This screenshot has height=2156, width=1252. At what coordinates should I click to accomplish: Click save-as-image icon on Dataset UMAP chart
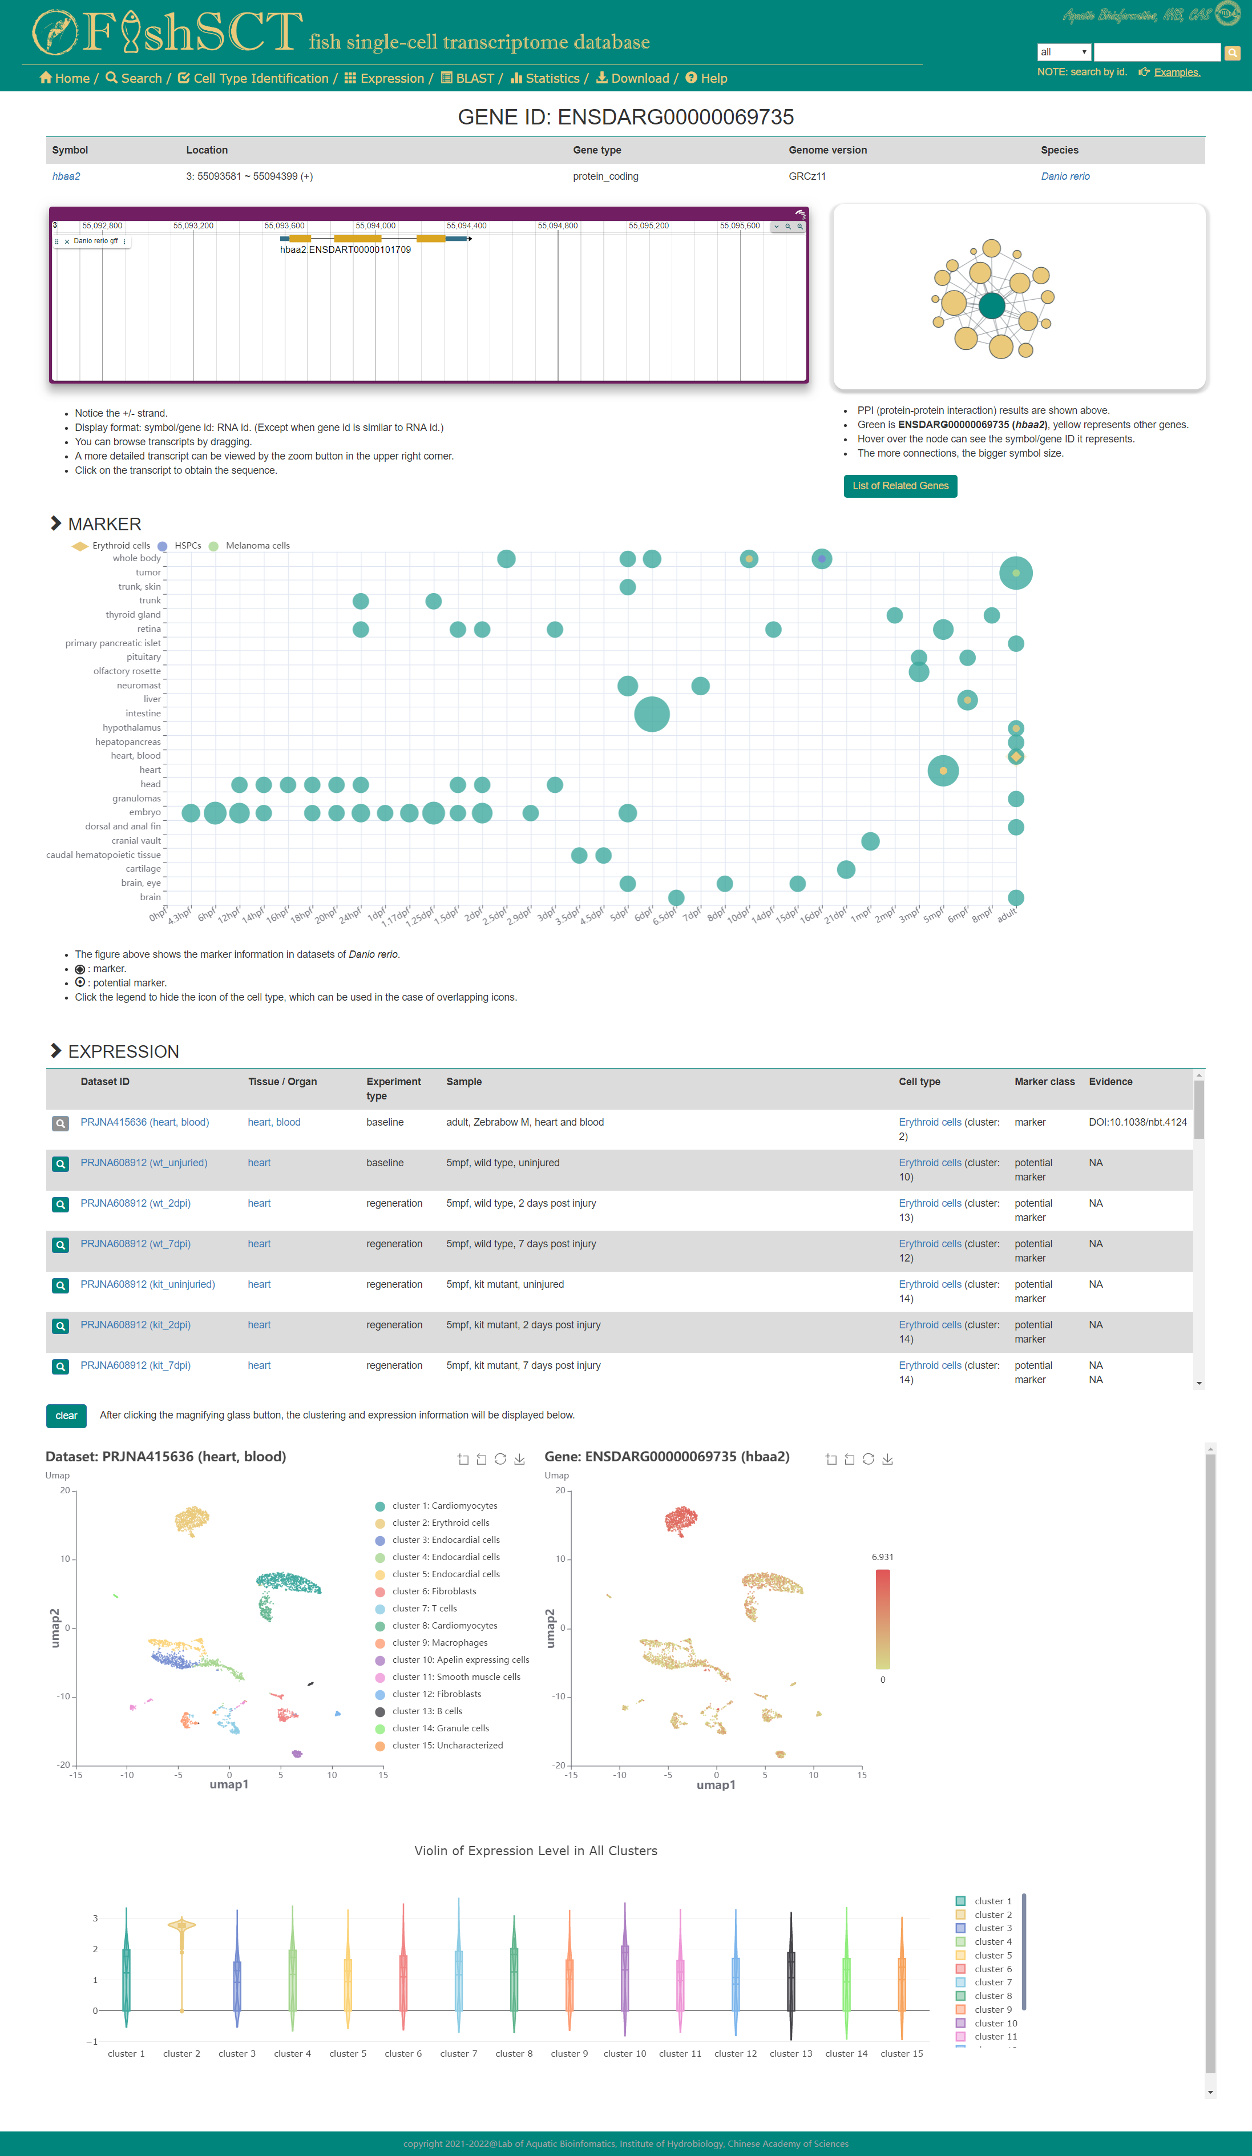[x=519, y=1458]
